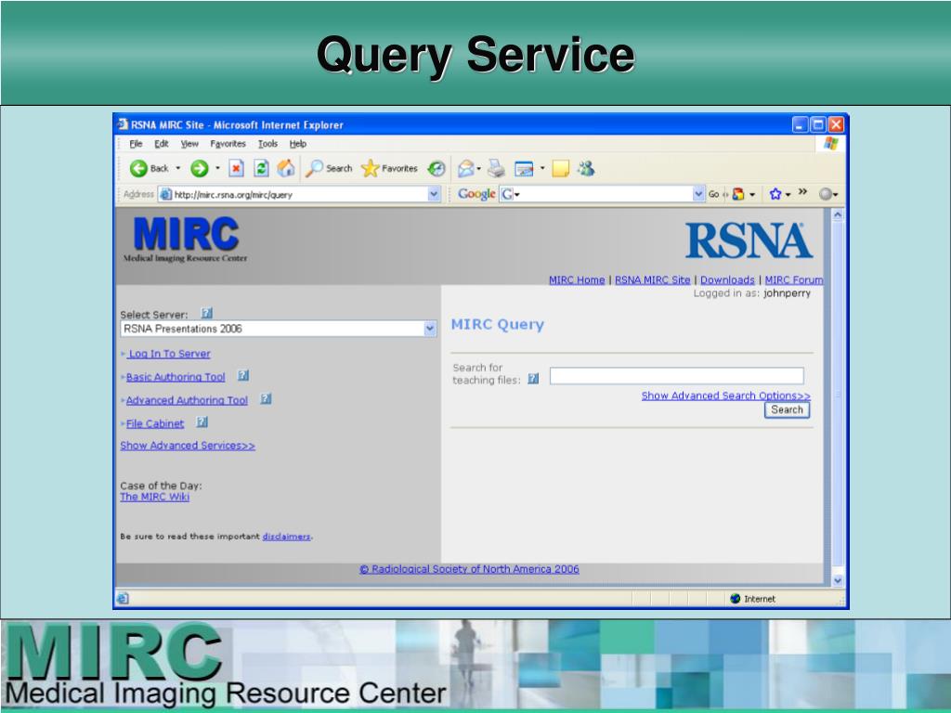Open the Search magnifier in toolbar

point(314,168)
